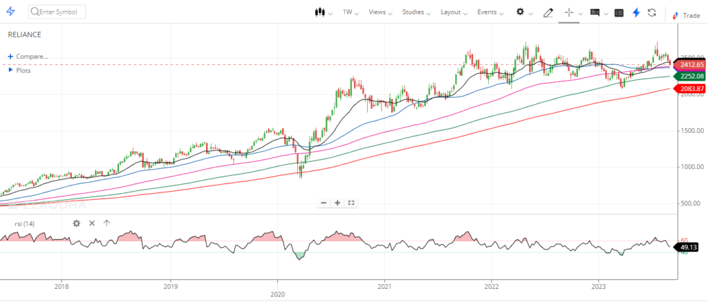Open RSI study settings gear
The image size is (708, 304).
[x=76, y=223]
